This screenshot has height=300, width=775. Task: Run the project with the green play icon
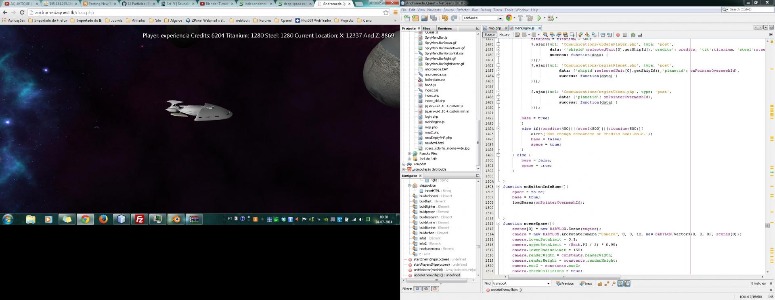point(539,18)
